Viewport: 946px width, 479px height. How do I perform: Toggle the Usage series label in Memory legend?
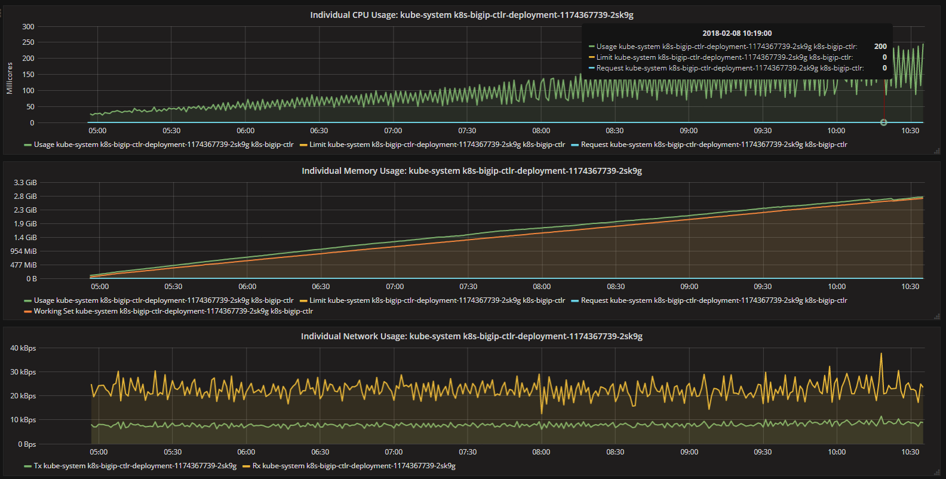click(x=164, y=300)
